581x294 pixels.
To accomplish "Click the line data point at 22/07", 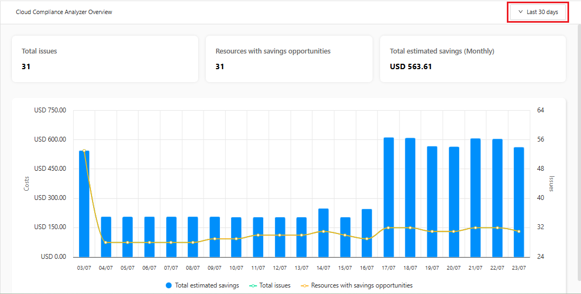I will tap(497, 228).
